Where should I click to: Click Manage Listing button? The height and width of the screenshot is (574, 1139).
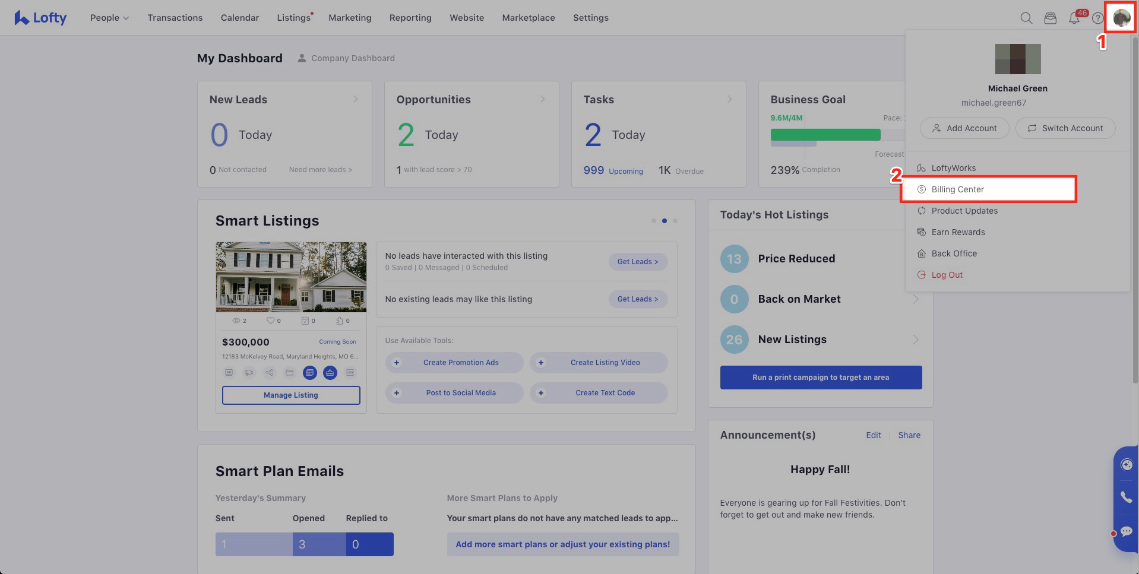point(291,395)
